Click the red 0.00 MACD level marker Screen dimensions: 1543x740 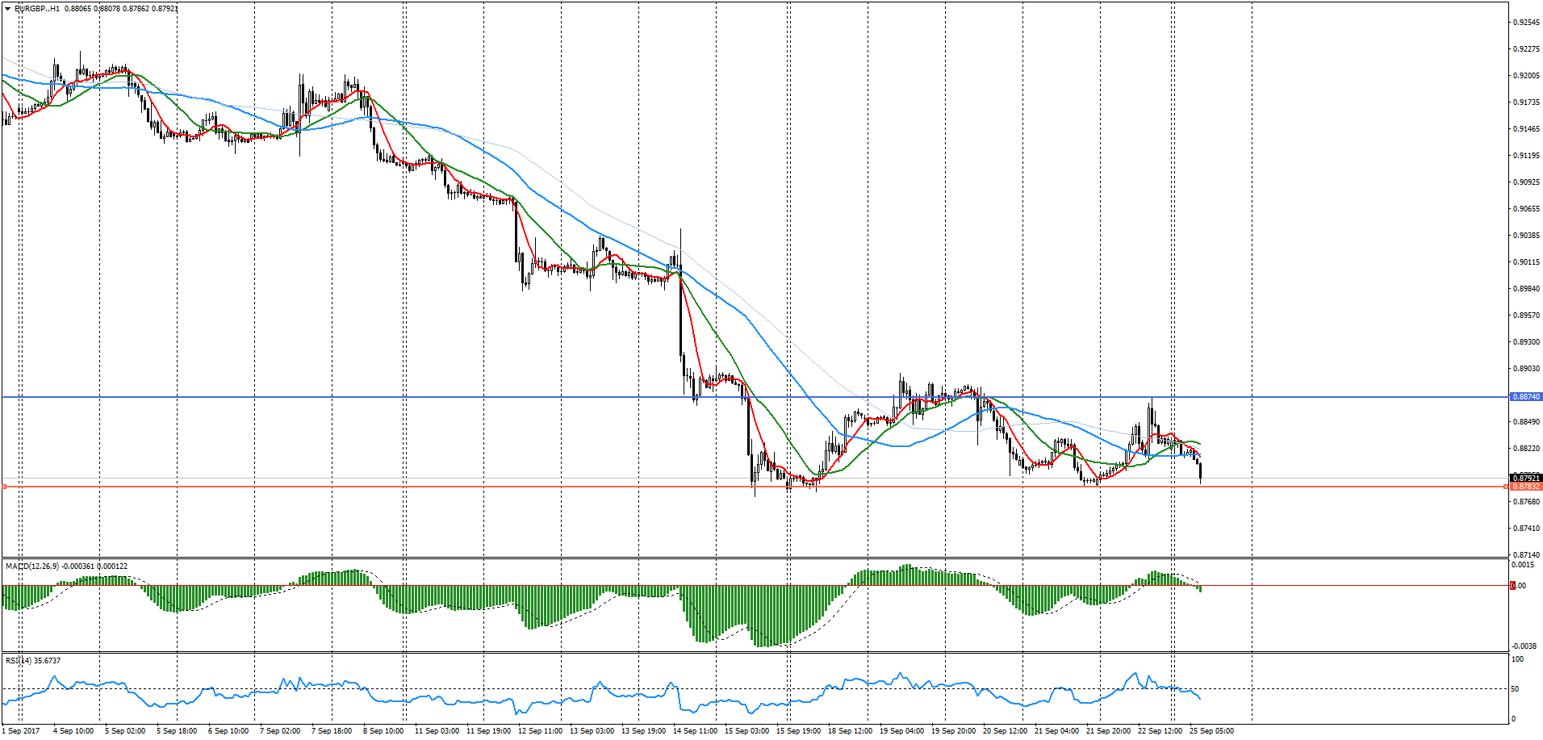(x=1513, y=586)
